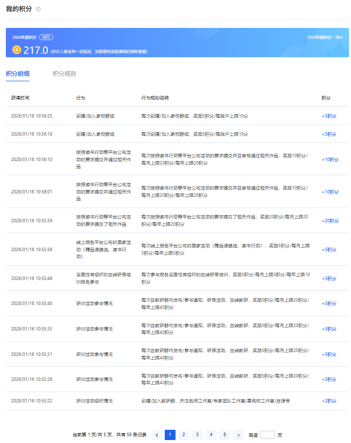Select the 研训活动组织情况 row behavior text

click(x=94, y=401)
